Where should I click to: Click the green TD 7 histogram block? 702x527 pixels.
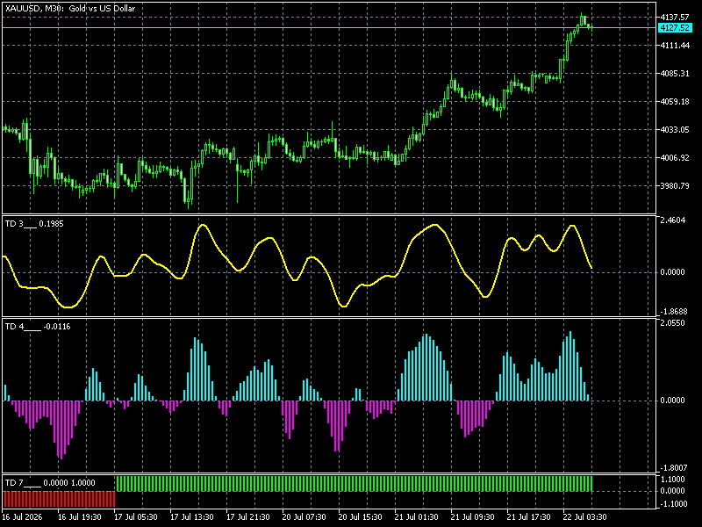click(355, 484)
